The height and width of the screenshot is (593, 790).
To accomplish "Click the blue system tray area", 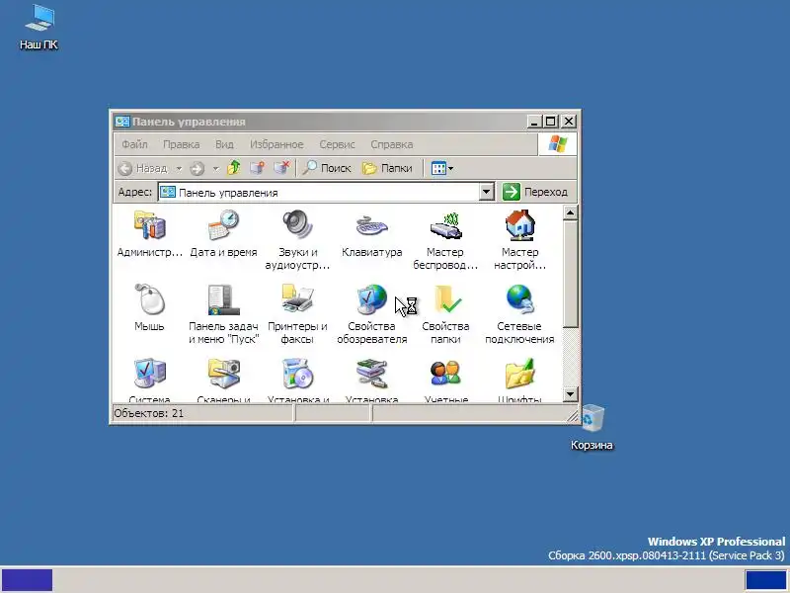I will click(766, 580).
